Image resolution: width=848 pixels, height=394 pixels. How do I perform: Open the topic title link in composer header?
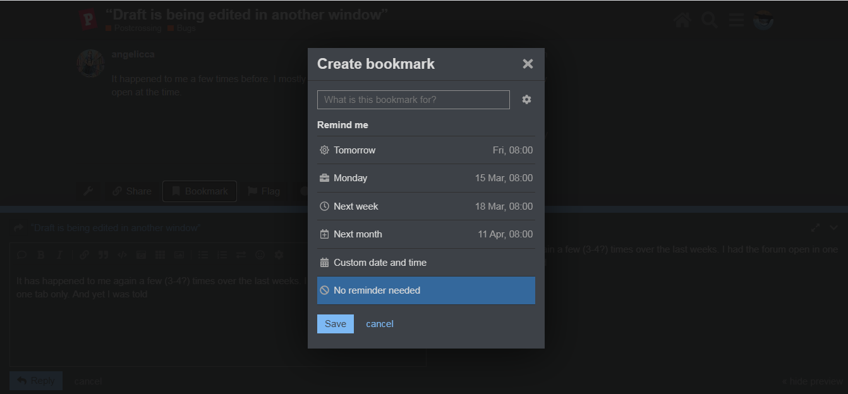(x=116, y=228)
